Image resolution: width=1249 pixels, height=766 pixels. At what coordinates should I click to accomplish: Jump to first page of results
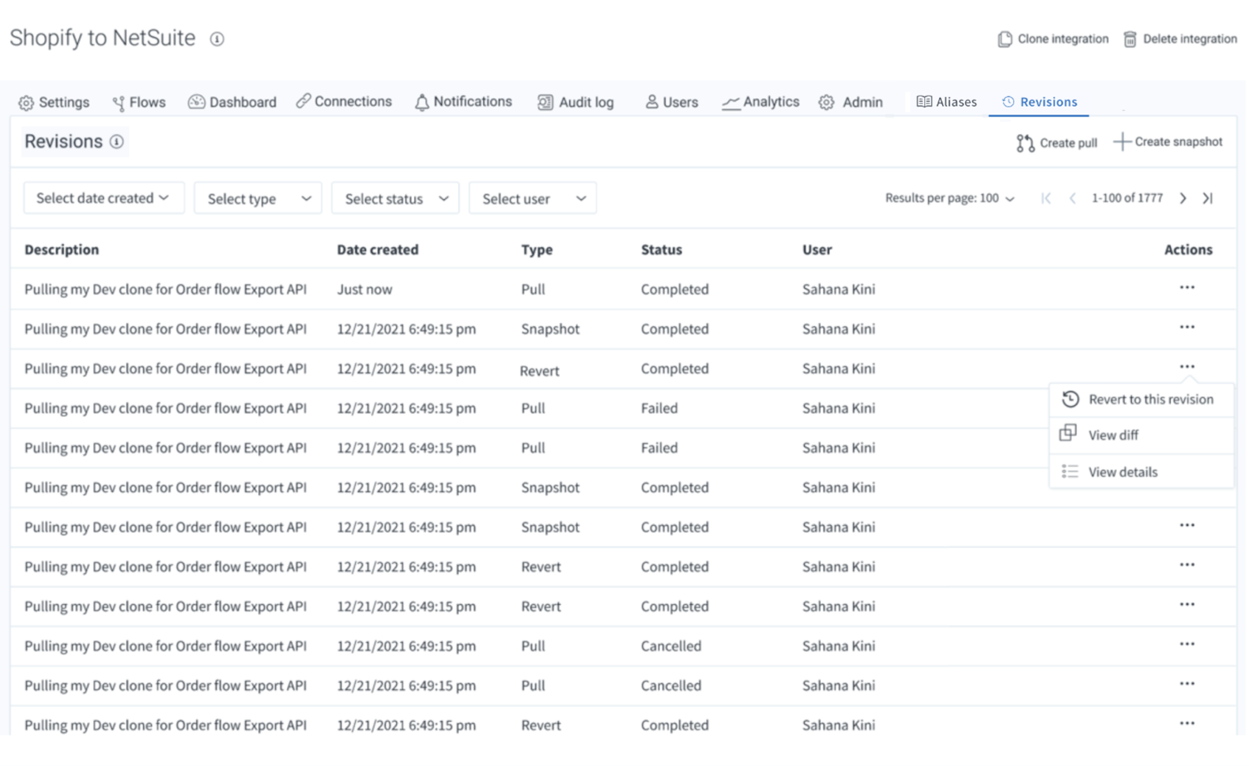pyautogui.click(x=1046, y=198)
